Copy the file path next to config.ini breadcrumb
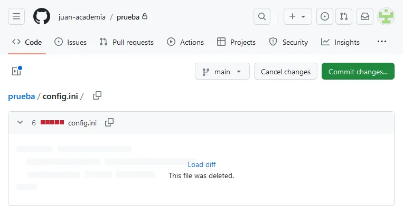 (97, 96)
